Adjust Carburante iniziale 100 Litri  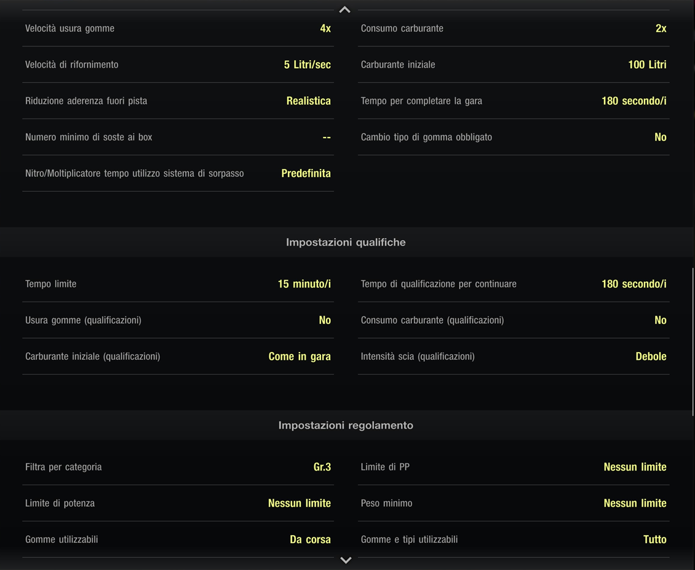point(514,64)
